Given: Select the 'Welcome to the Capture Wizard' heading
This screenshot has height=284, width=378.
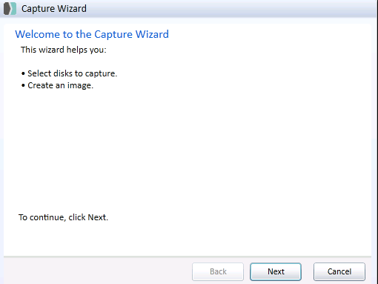Looking at the screenshot, I should [x=92, y=34].
